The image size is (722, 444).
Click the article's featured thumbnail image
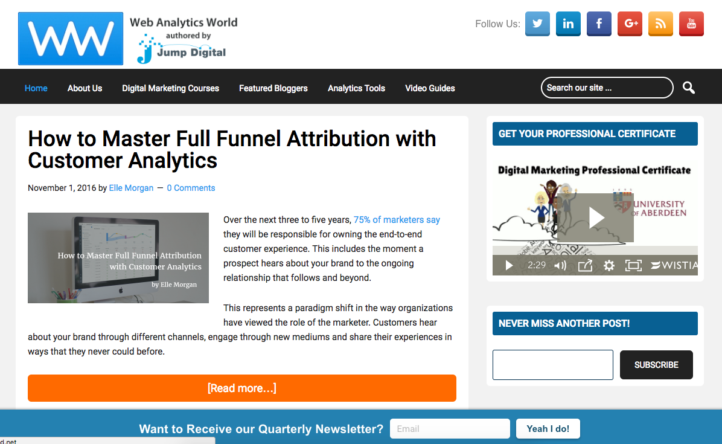tap(118, 258)
